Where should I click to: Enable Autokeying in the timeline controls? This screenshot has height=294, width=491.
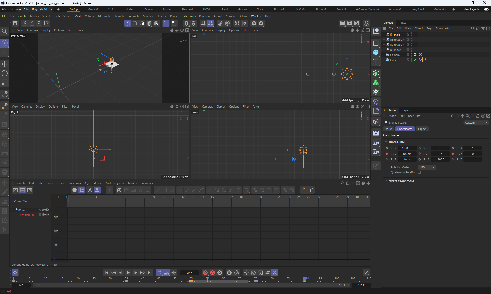(x=212, y=273)
